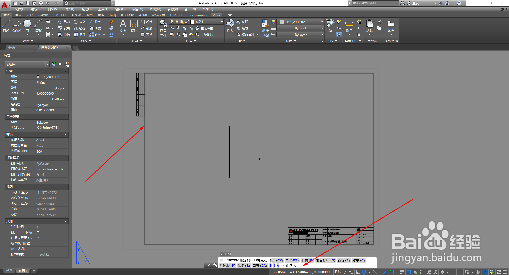Image resolution: width=509 pixels, height=275 pixels.
Task: Click the object color wheel icon in 特性 panel
Action: pyautogui.click(x=274, y=22)
